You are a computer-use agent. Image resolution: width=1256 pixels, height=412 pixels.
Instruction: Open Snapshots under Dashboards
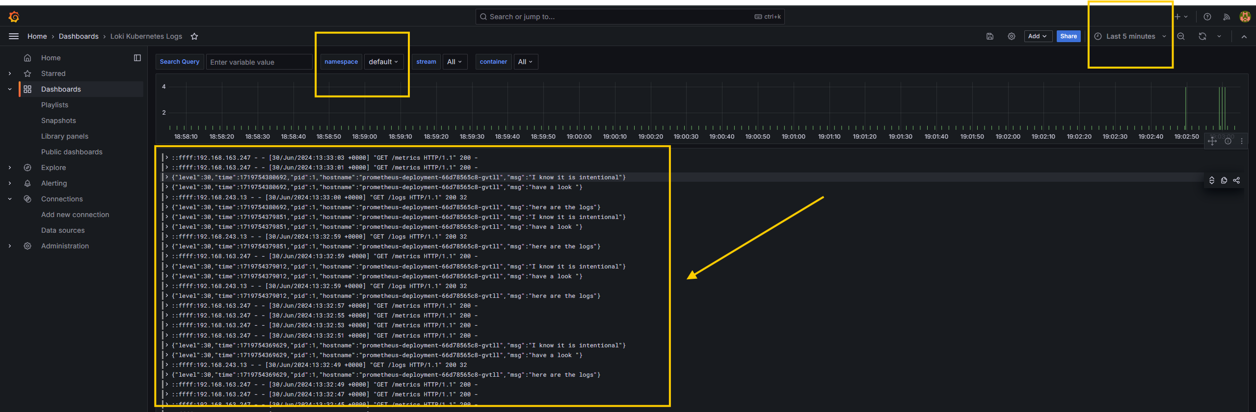(58, 121)
